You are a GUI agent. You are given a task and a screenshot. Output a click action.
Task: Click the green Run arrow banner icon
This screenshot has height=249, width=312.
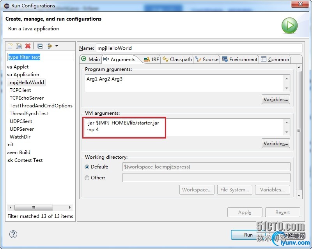pyautogui.click(x=289, y=26)
